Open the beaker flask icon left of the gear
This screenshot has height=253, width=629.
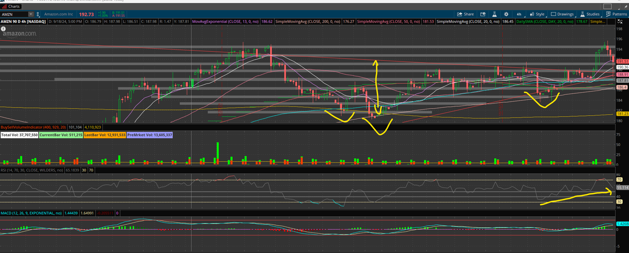coord(494,14)
